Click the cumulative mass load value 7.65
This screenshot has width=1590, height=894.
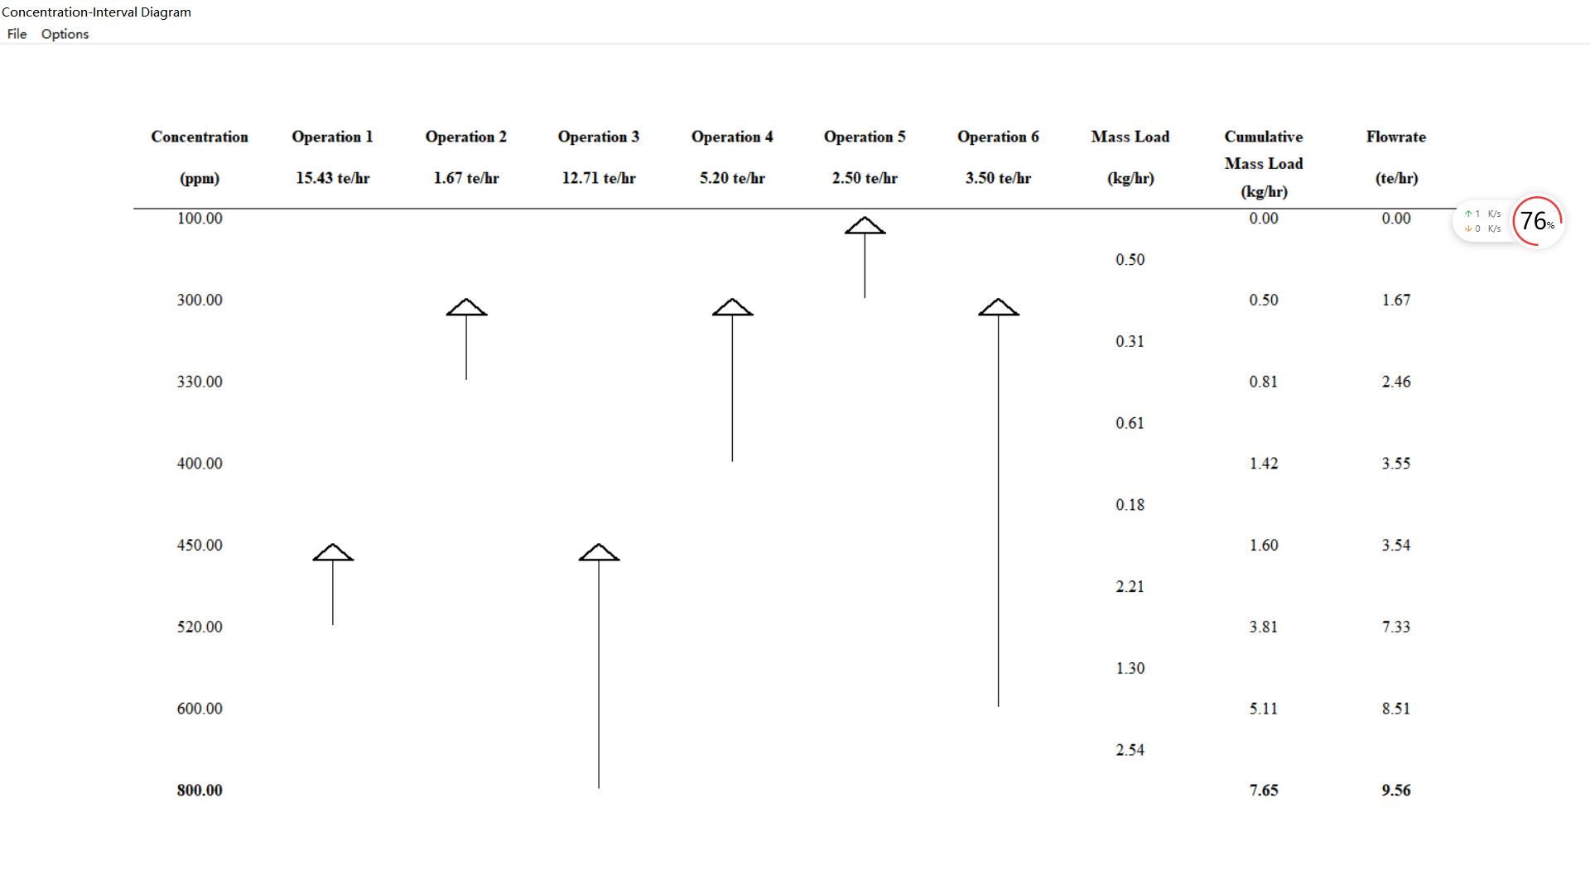pyautogui.click(x=1263, y=790)
